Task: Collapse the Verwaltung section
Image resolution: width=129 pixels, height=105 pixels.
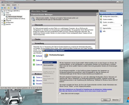Action: tap(33, 43)
